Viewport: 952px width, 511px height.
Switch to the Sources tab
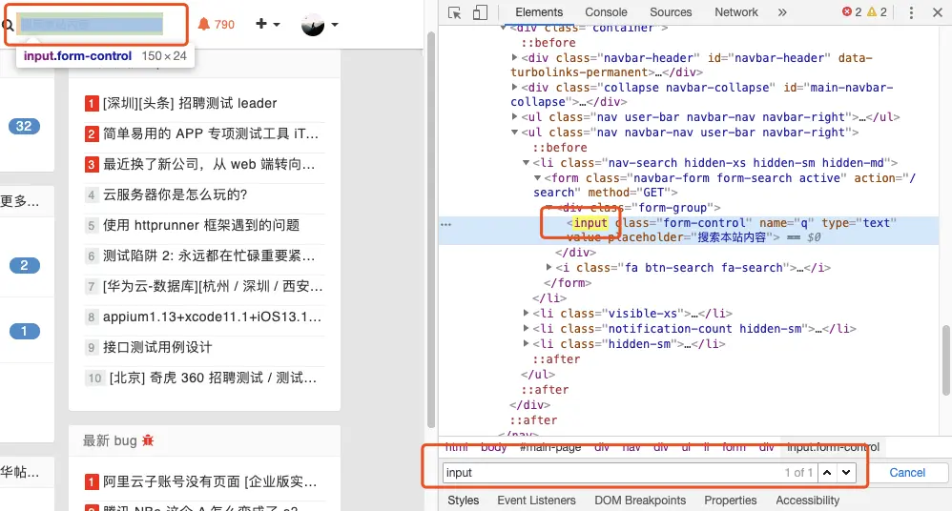pyautogui.click(x=671, y=12)
